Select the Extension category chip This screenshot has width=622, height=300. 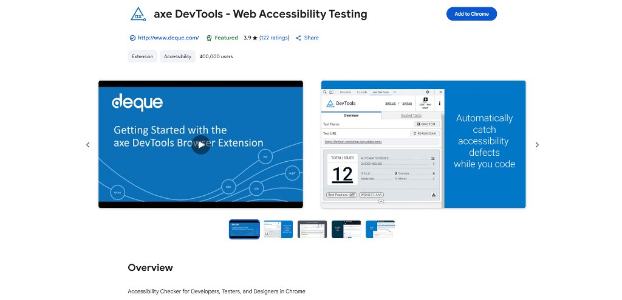pyautogui.click(x=143, y=56)
